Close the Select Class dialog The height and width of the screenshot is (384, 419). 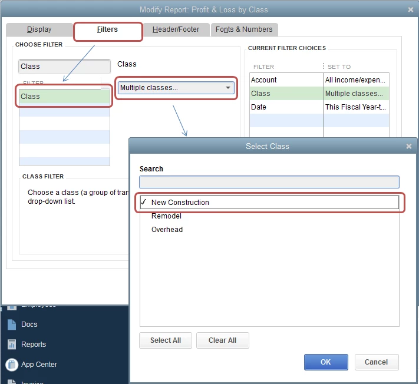(x=408, y=146)
